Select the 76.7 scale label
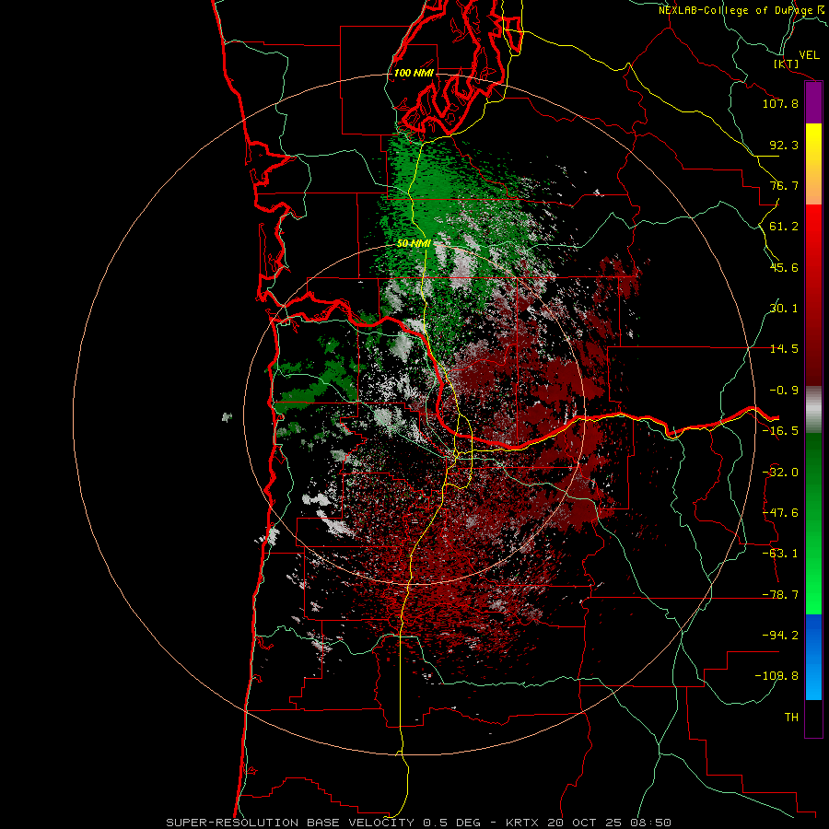The height and width of the screenshot is (829, 829). pos(784,185)
